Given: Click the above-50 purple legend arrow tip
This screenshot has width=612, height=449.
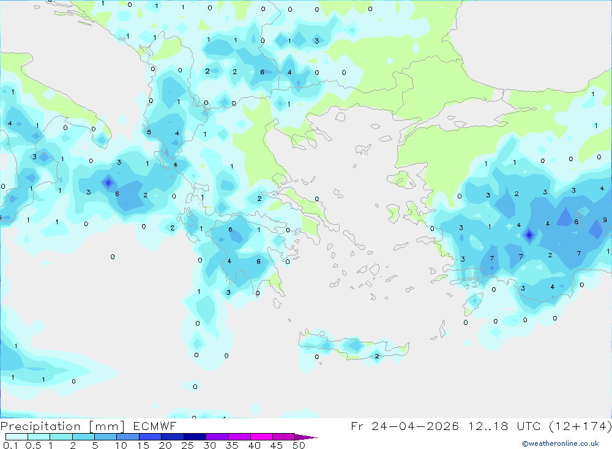Looking at the screenshot, I should coord(306,437).
